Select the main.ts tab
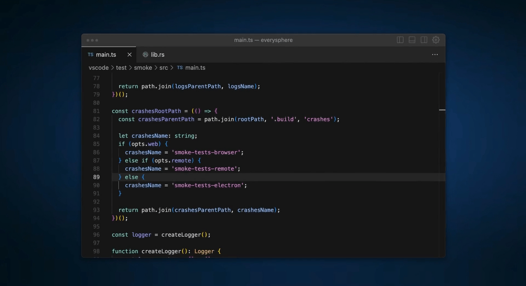Screen dimensions: 526x286 [x=106, y=55]
